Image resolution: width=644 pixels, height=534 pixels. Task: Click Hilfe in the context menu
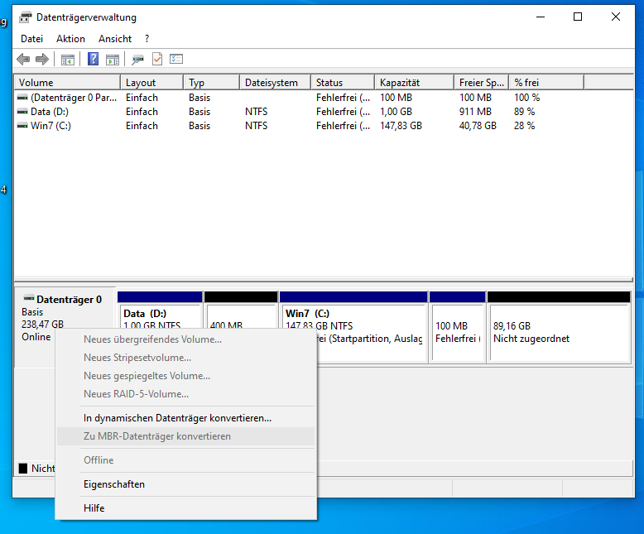(x=186, y=508)
